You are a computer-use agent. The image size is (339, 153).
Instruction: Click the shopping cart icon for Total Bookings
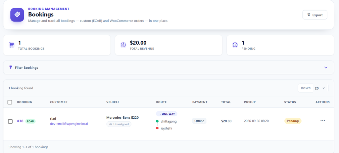point(12,45)
